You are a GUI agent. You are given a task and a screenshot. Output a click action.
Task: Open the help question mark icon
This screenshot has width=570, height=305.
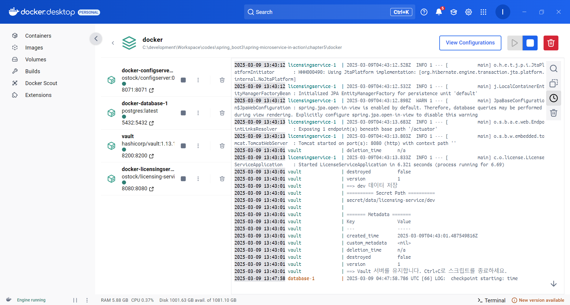[x=424, y=12]
